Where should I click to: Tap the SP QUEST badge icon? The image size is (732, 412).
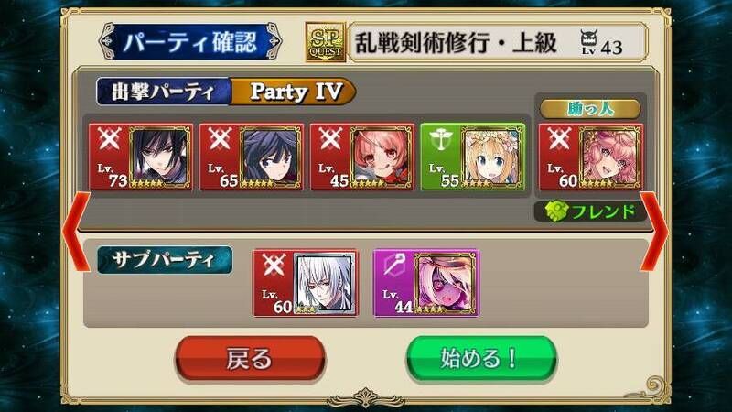(326, 42)
